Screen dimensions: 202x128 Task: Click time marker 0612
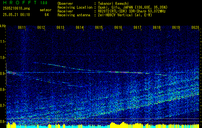(41, 28)
